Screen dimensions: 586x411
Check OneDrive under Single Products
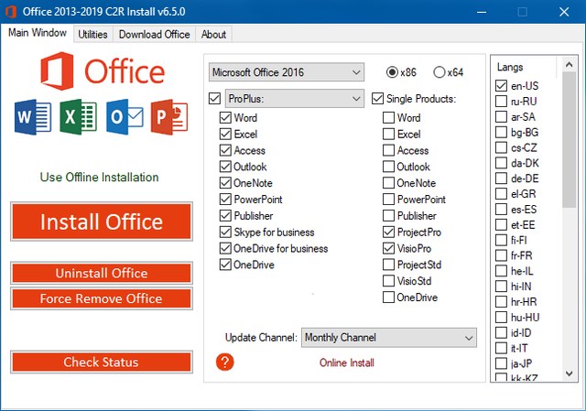click(388, 297)
